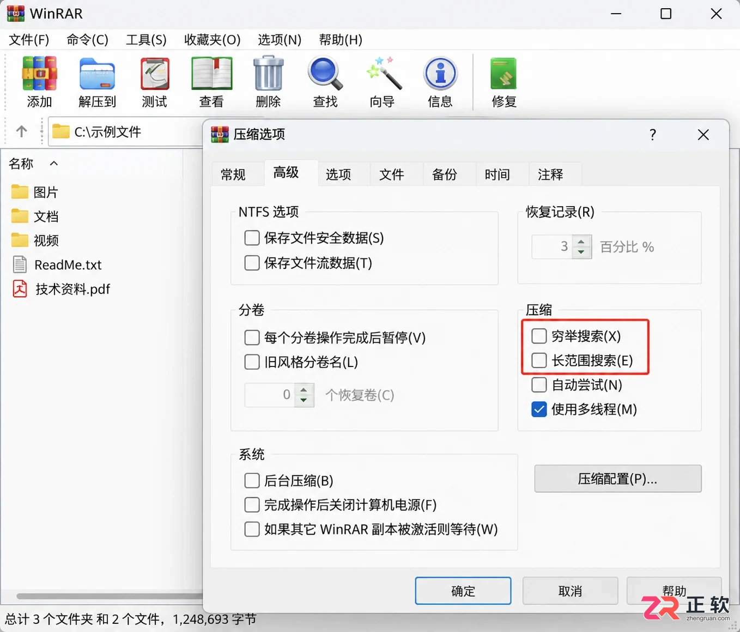The image size is (740, 632).
Task: Switch to the 备份 tab
Action: (x=445, y=174)
